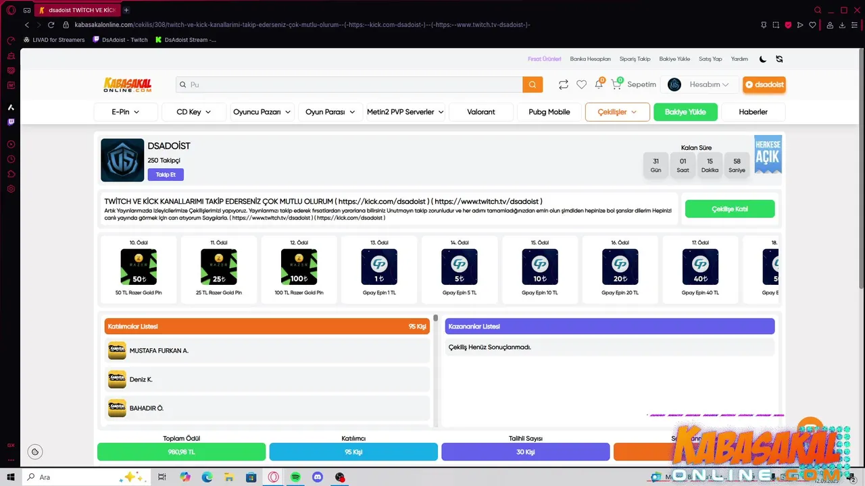The image size is (865, 486).
Task: Go back with browser back arrow
Action: pyautogui.click(x=26, y=25)
